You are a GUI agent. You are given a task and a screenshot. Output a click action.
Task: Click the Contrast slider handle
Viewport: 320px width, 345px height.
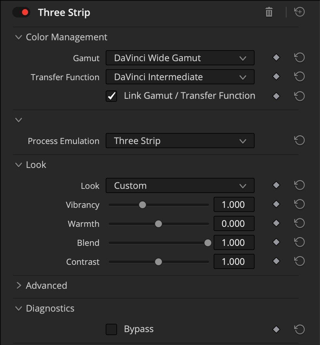pos(158,262)
